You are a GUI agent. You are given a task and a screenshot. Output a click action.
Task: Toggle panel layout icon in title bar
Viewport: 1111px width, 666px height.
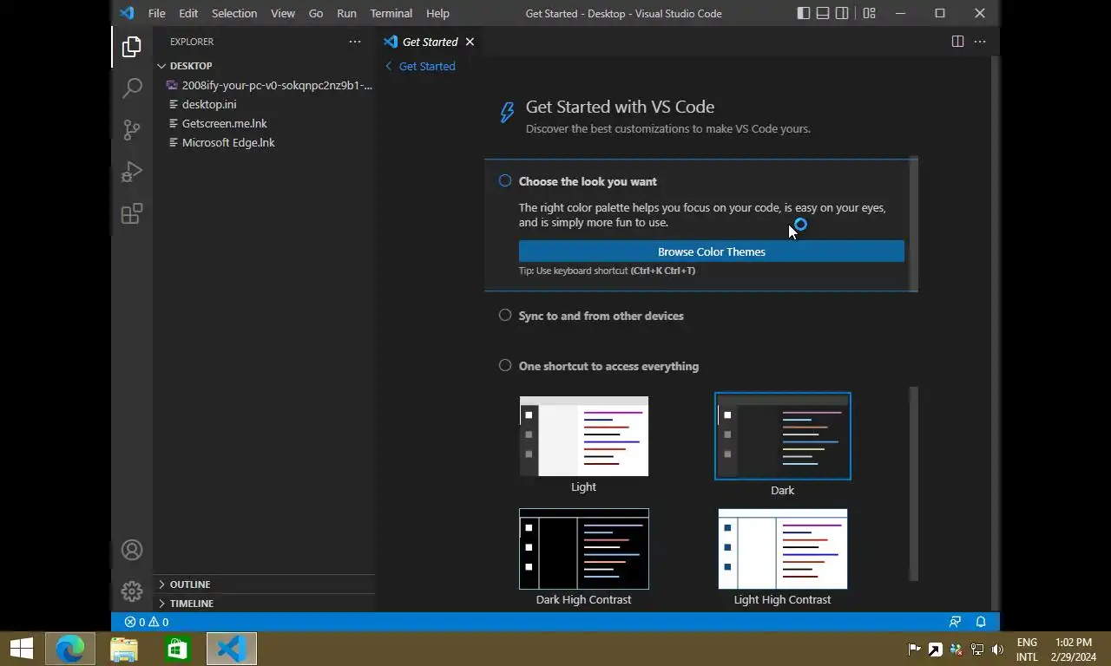(823, 13)
